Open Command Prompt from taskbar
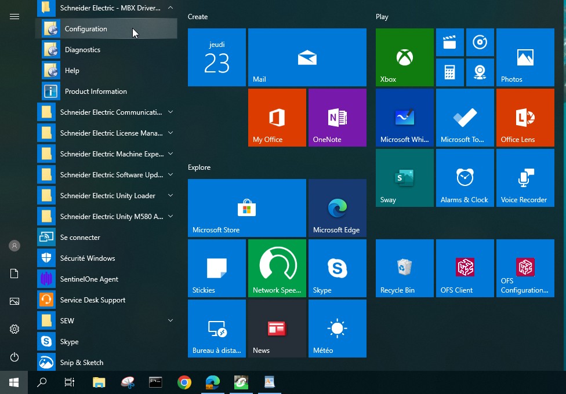The image size is (566, 394). [x=155, y=382]
